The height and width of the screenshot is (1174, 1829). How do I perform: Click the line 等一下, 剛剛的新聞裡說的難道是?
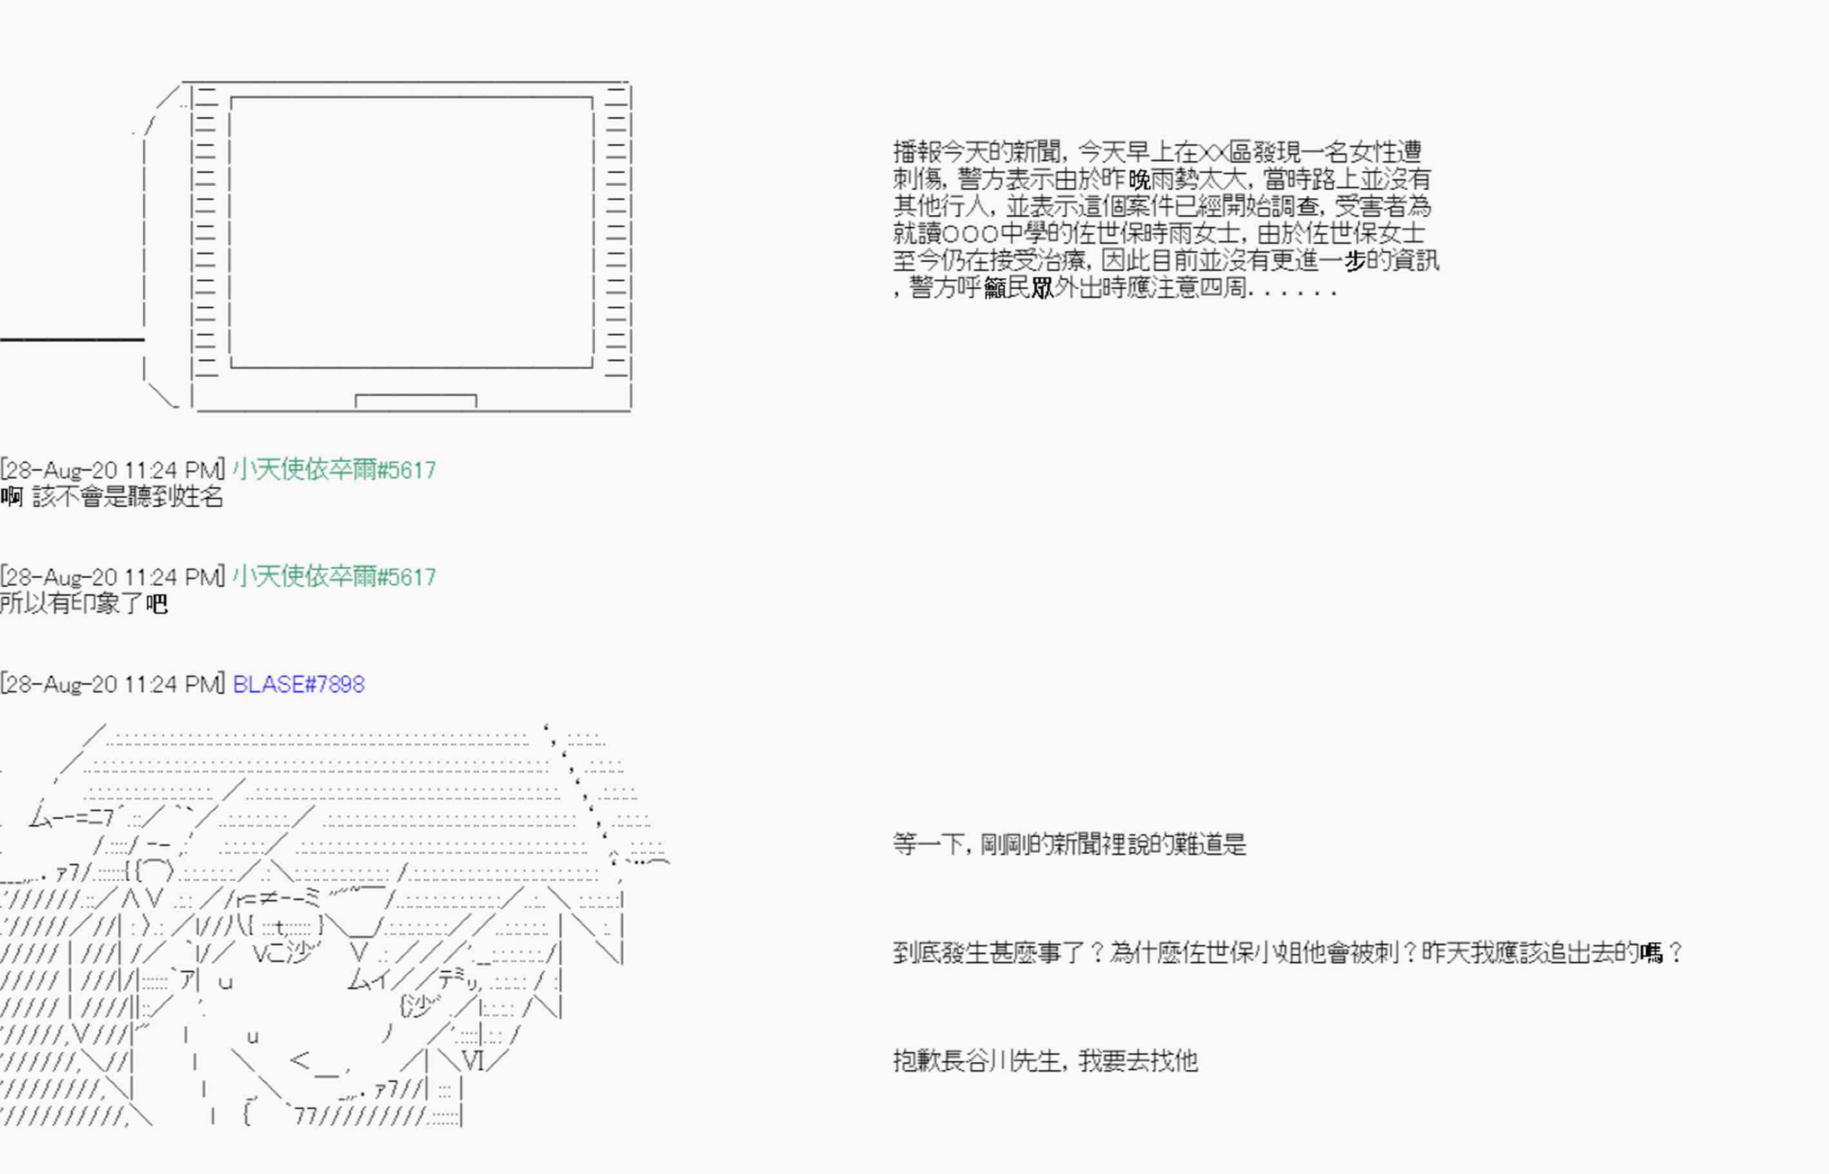point(1069,845)
